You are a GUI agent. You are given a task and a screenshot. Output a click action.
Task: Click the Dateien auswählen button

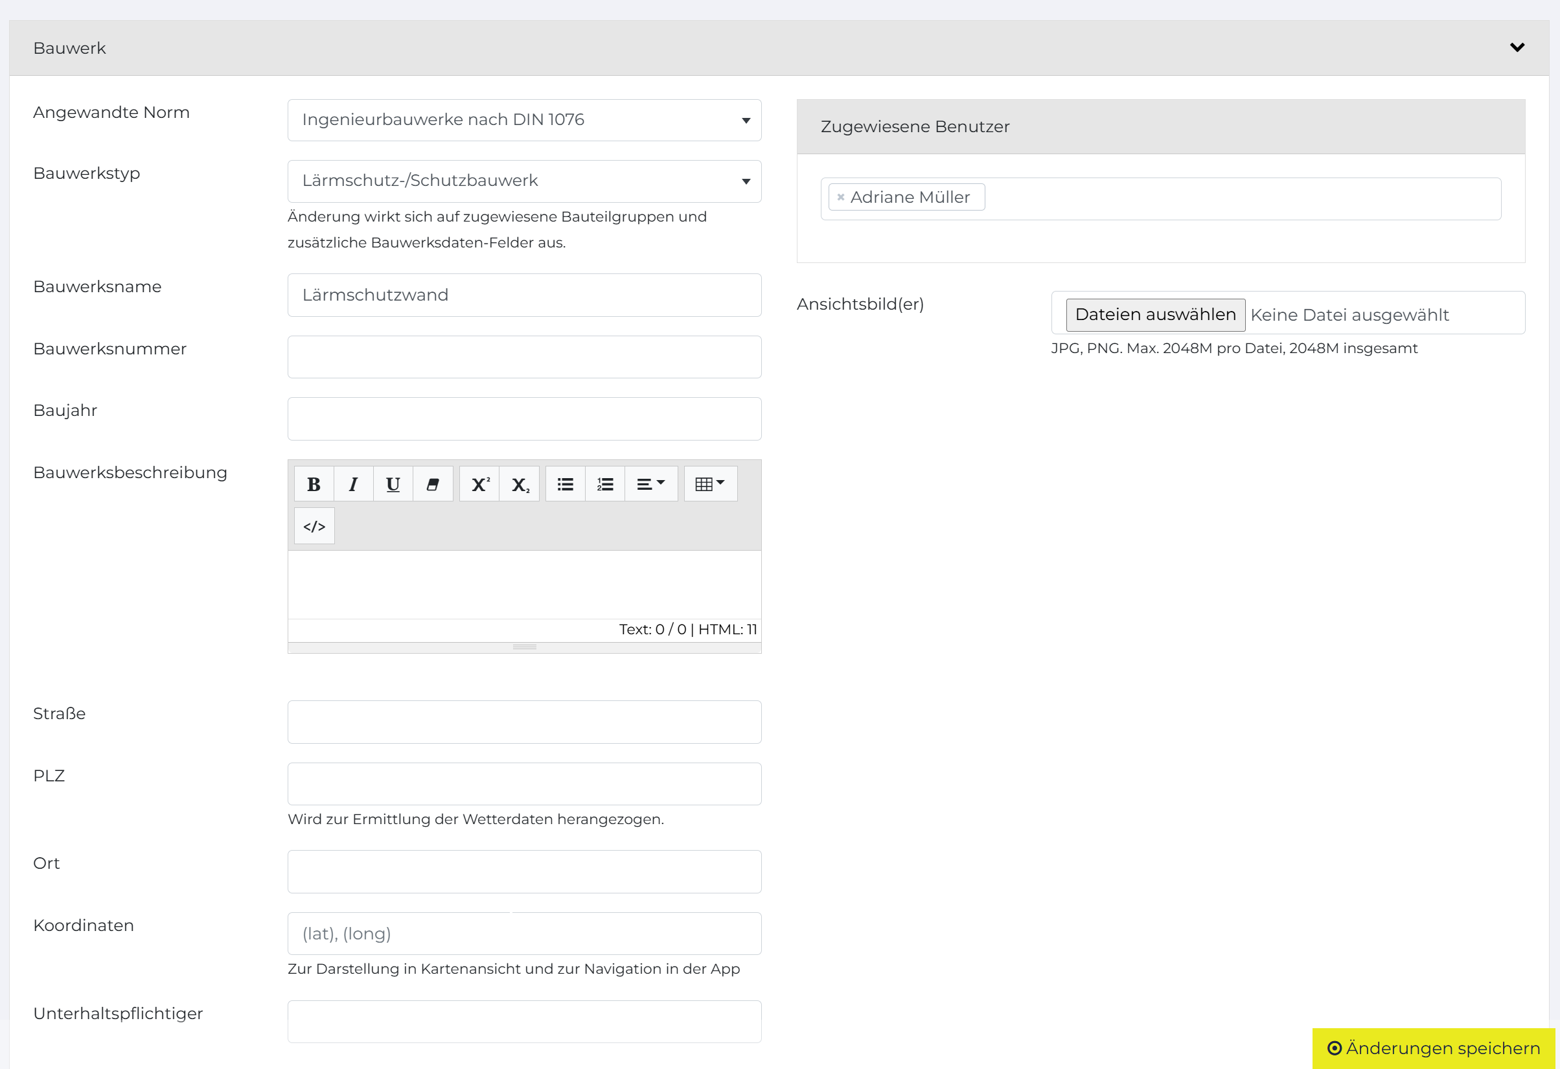(1155, 315)
